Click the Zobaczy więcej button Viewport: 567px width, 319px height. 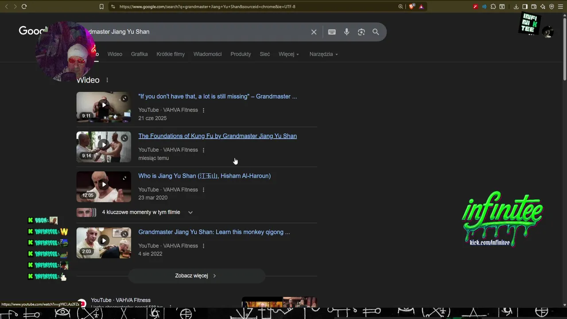point(196,276)
